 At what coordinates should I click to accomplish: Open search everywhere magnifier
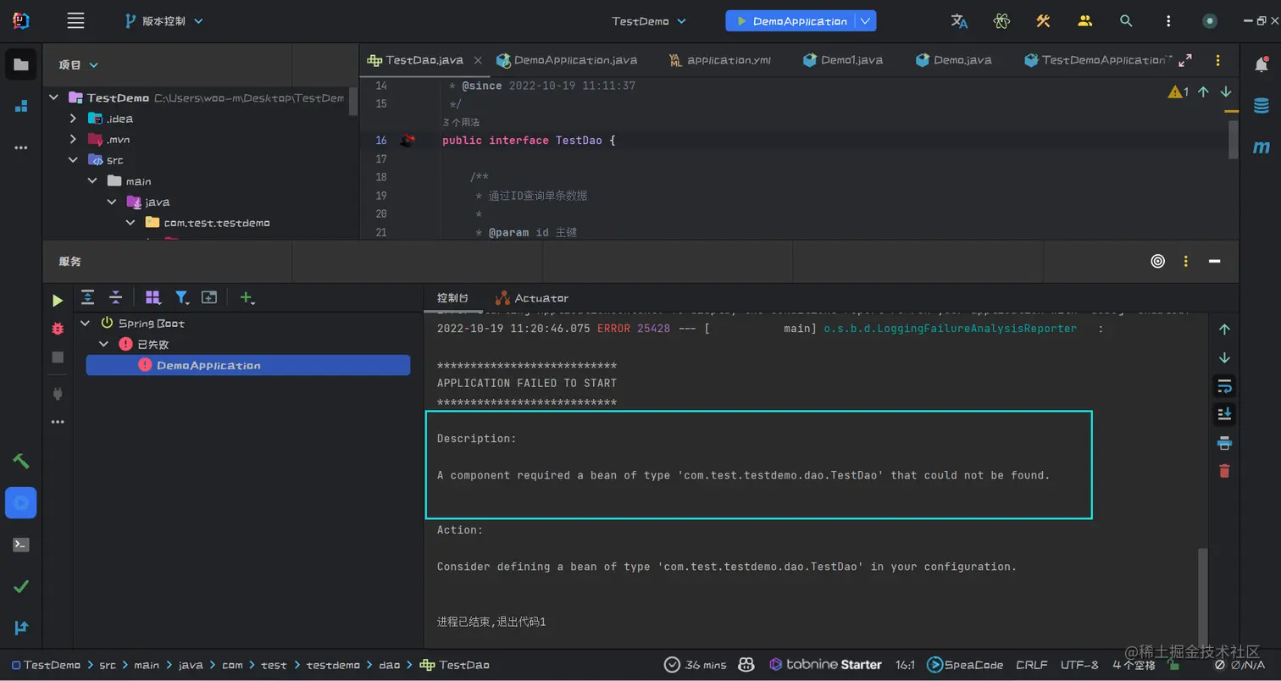click(1126, 21)
